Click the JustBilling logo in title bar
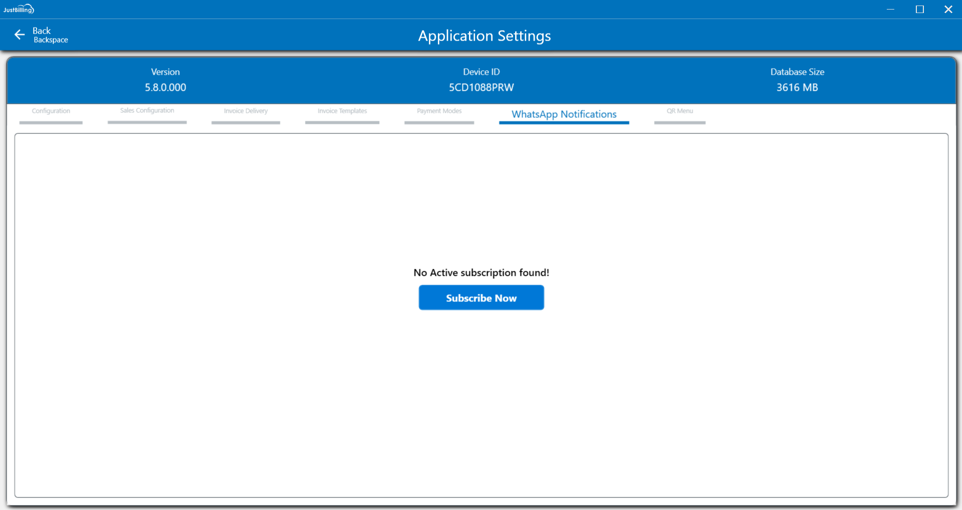This screenshot has width=962, height=510. coord(19,9)
